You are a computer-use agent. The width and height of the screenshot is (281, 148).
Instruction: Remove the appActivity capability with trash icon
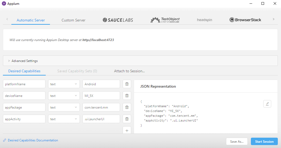click(127, 119)
